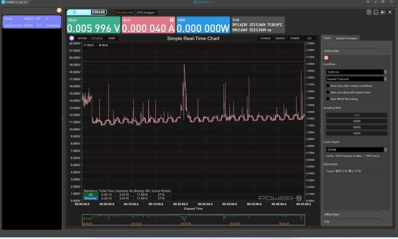Open the circular analysis icon in the top right
Image resolution: width=398 pixels, height=239 pixels.
click(369, 12)
